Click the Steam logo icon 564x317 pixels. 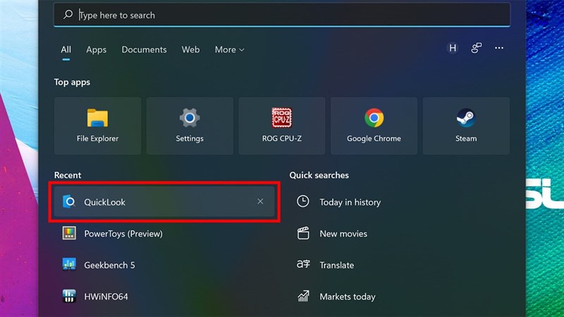pos(466,118)
